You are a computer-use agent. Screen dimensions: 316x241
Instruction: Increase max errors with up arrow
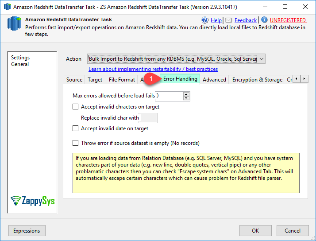point(186,94)
